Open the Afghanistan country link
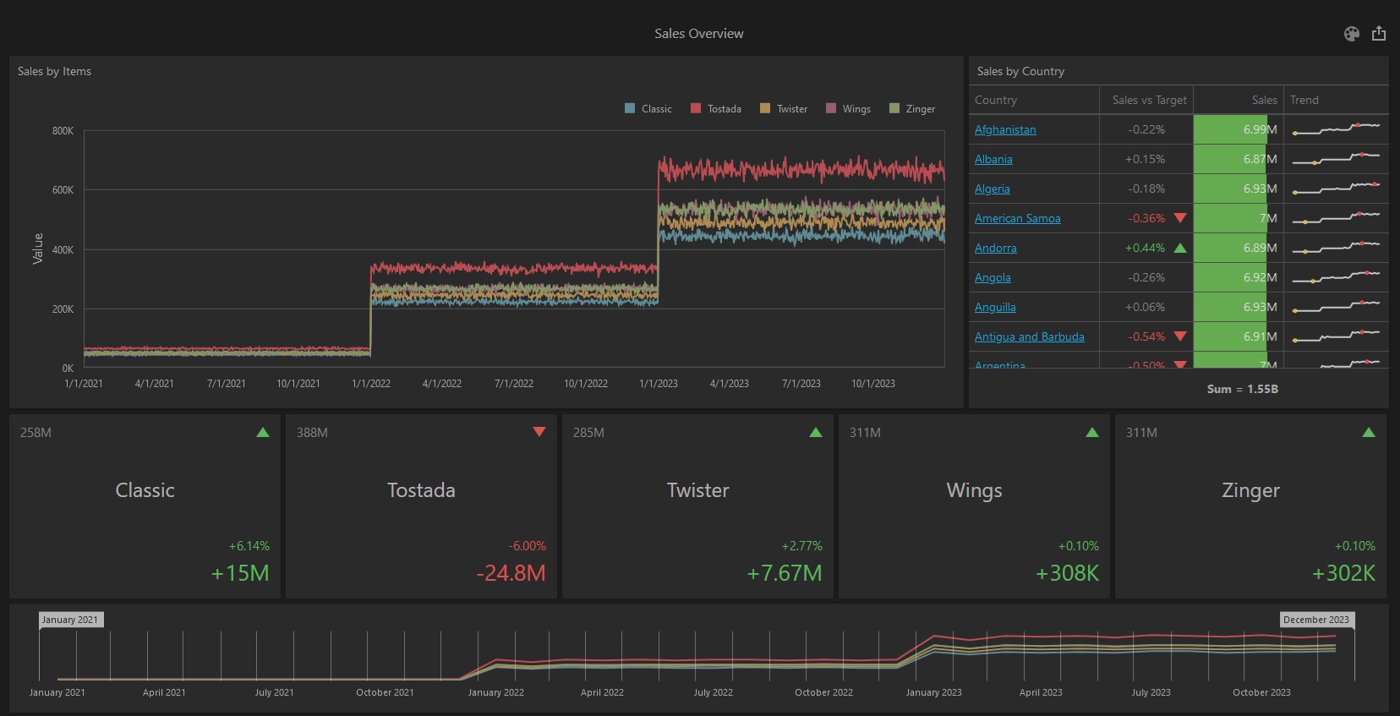The image size is (1400, 716). pyautogui.click(x=1005, y=129)
